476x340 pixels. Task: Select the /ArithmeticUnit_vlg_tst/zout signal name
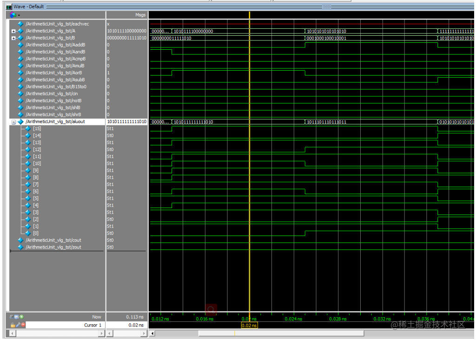click(53, 247)
